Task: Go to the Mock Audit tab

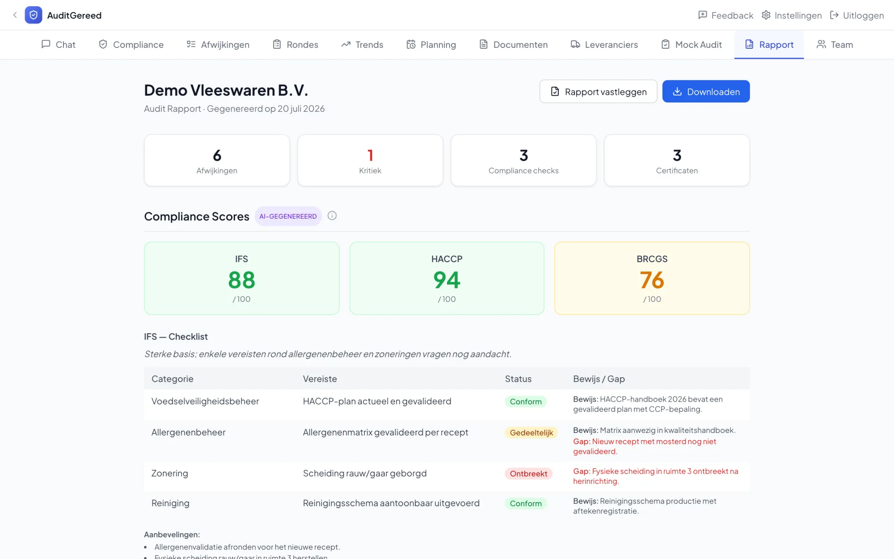Action: [x=692, y=45]
